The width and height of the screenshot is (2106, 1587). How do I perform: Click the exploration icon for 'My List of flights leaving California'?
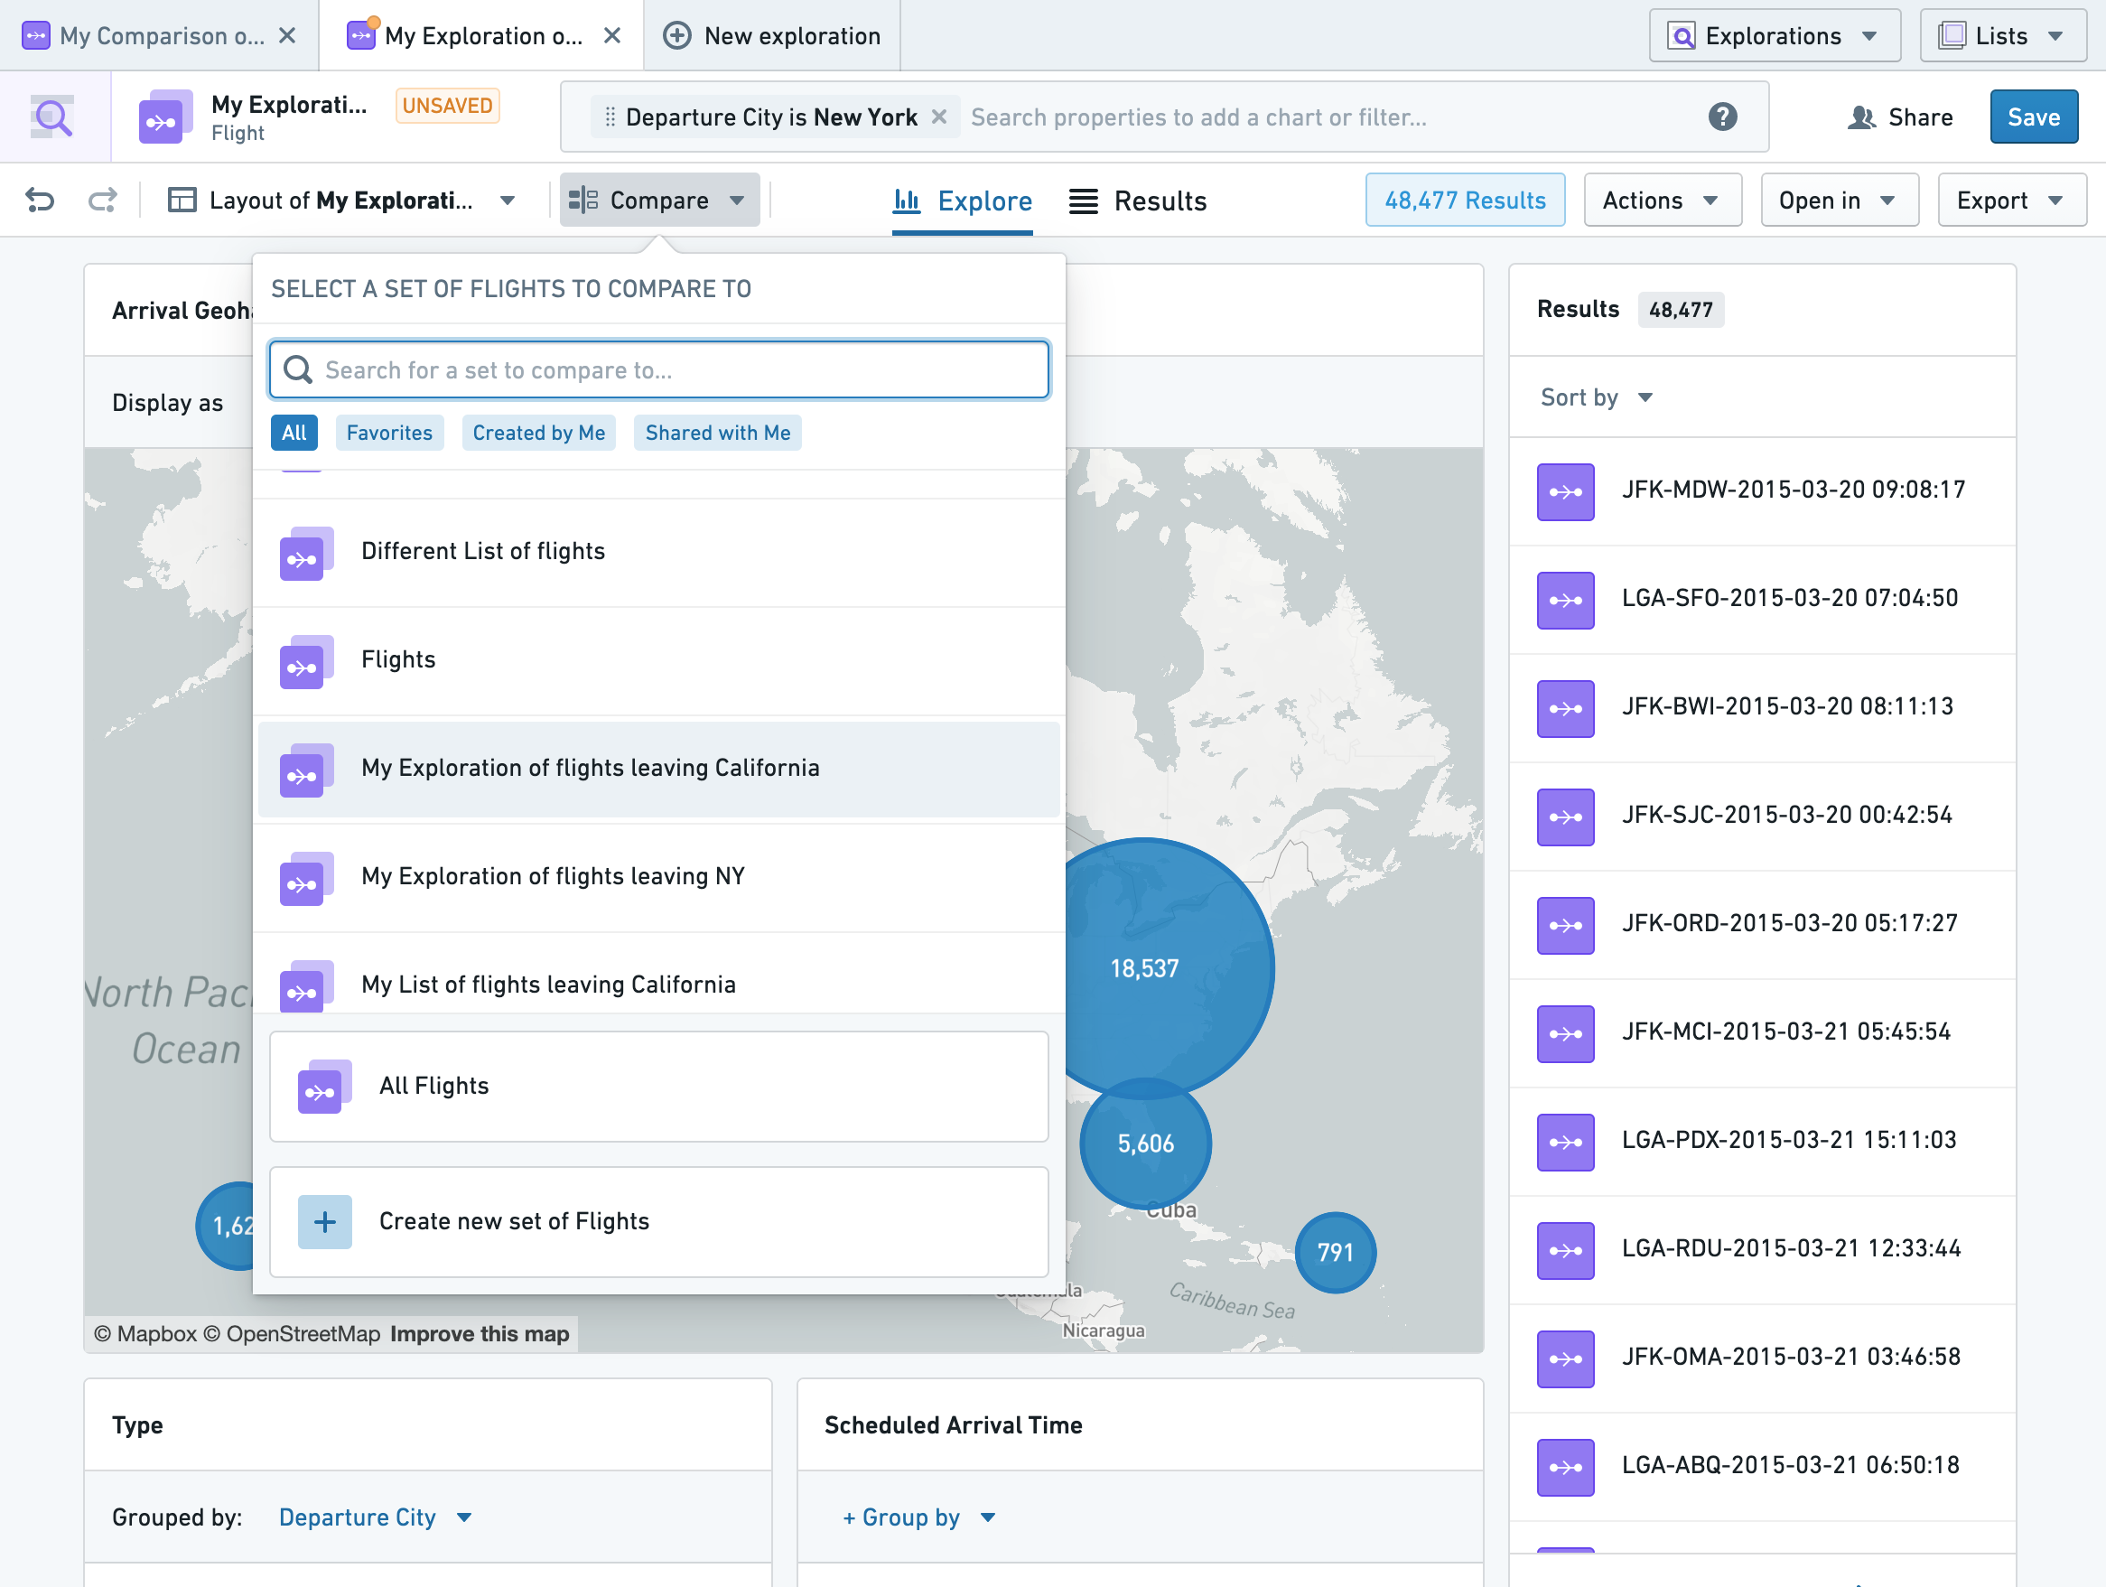(x=303, y=985)
